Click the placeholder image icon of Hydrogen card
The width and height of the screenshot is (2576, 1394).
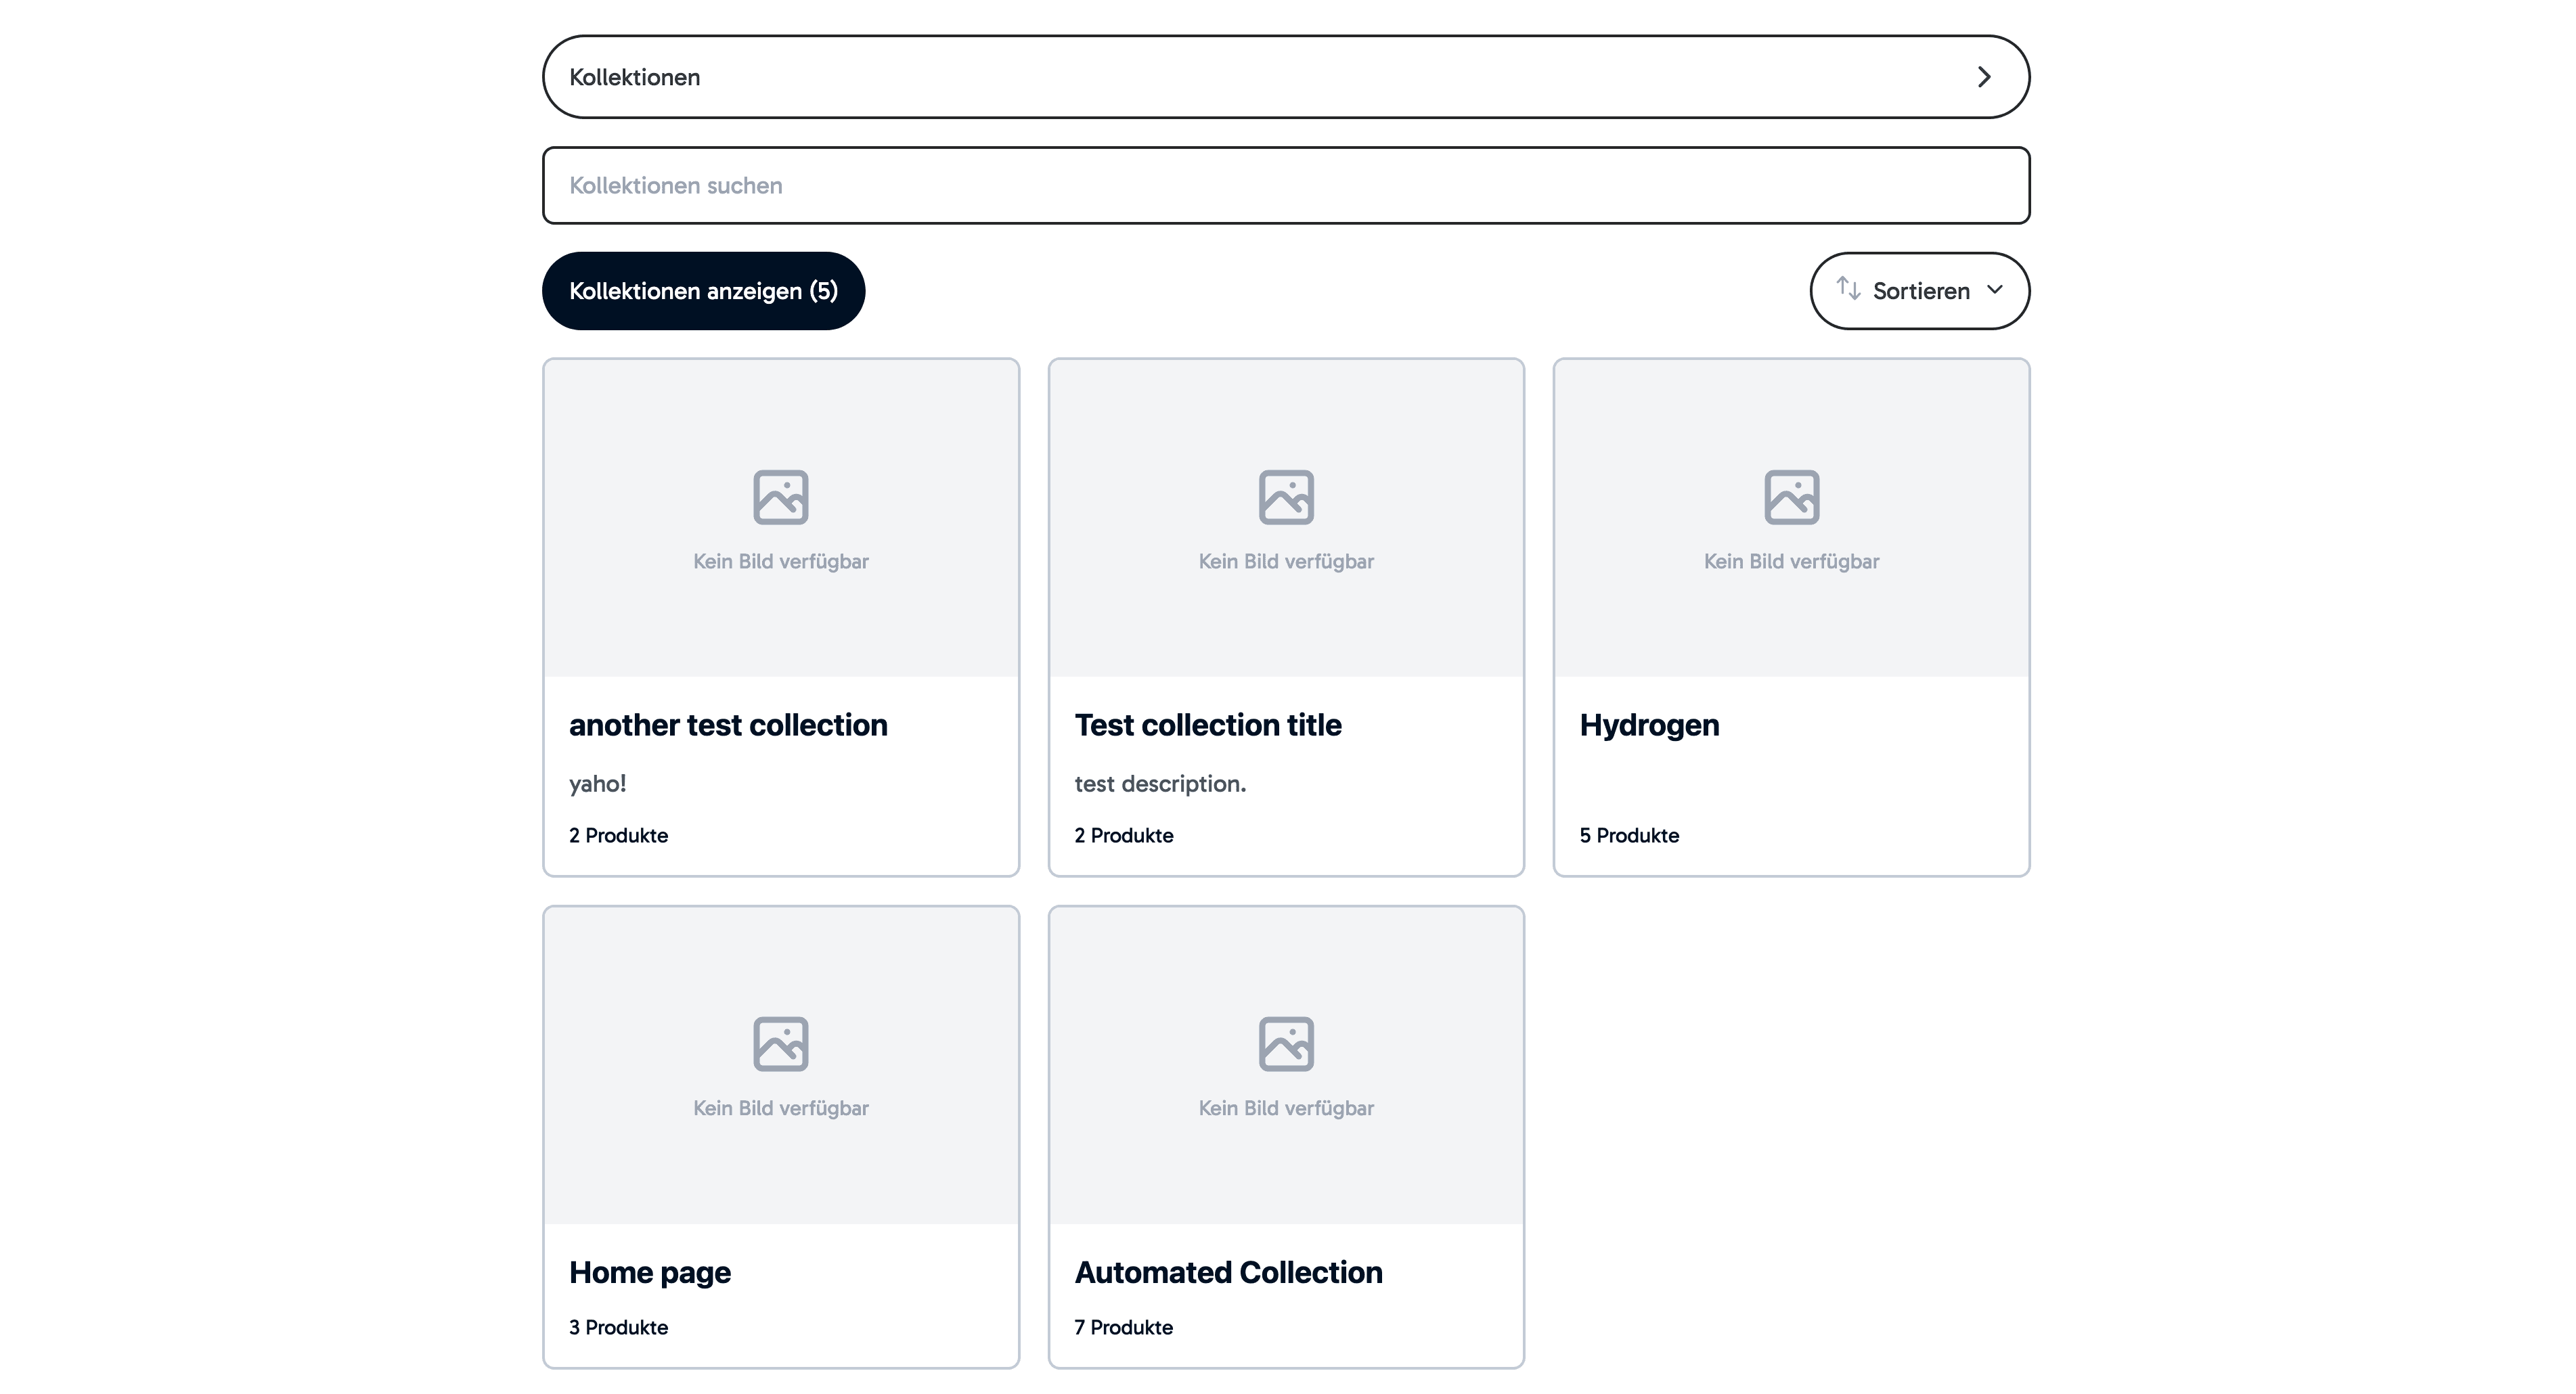[x=1792, y=497]
